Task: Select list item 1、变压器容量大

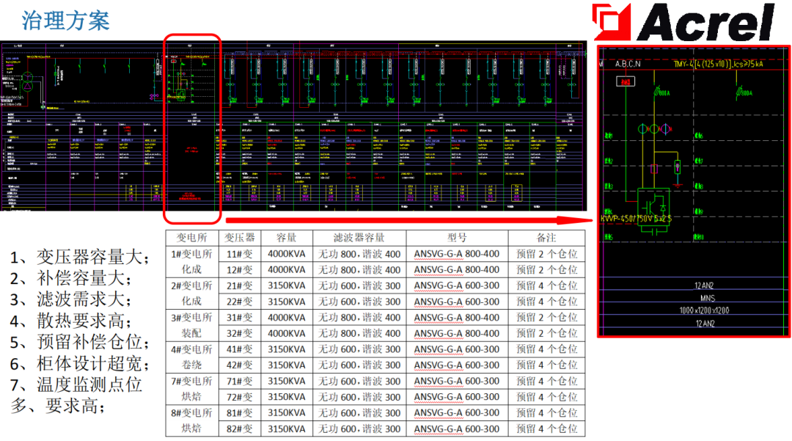Action: click(x=80, y=257)
